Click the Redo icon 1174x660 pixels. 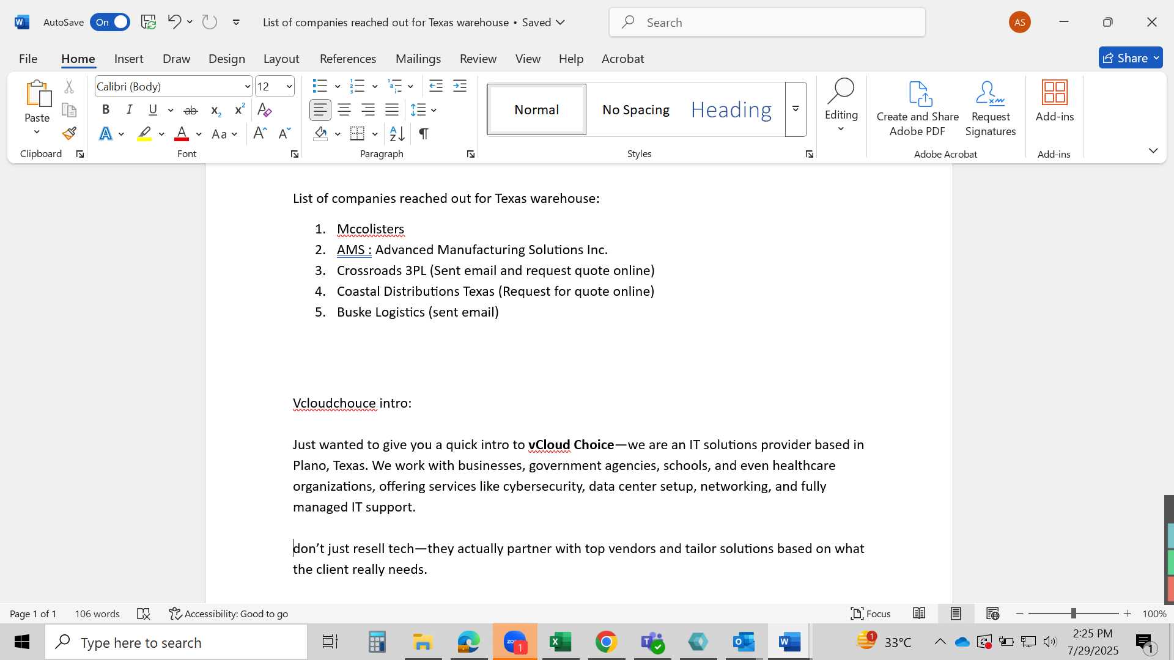pyautogui.click(x=210, y=22)
